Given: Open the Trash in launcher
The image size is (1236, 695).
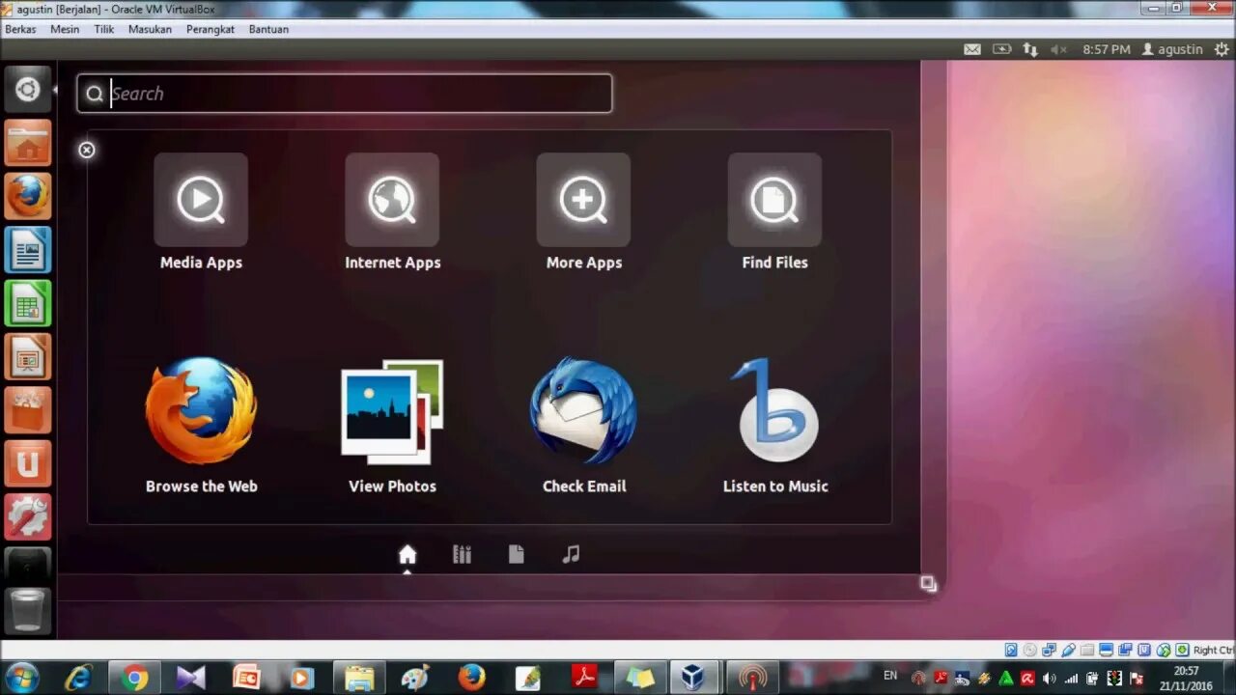Looking at the screenshot, I should coord(28,610).
